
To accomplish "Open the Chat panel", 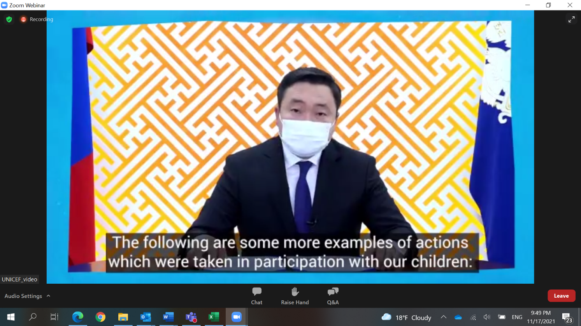I will coord(256,296).
